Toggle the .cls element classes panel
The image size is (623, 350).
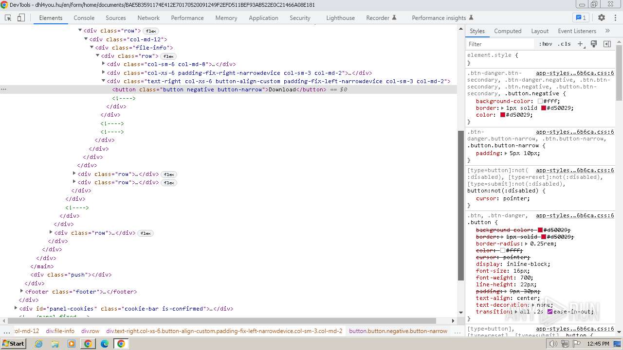click(x=564, y=44)
